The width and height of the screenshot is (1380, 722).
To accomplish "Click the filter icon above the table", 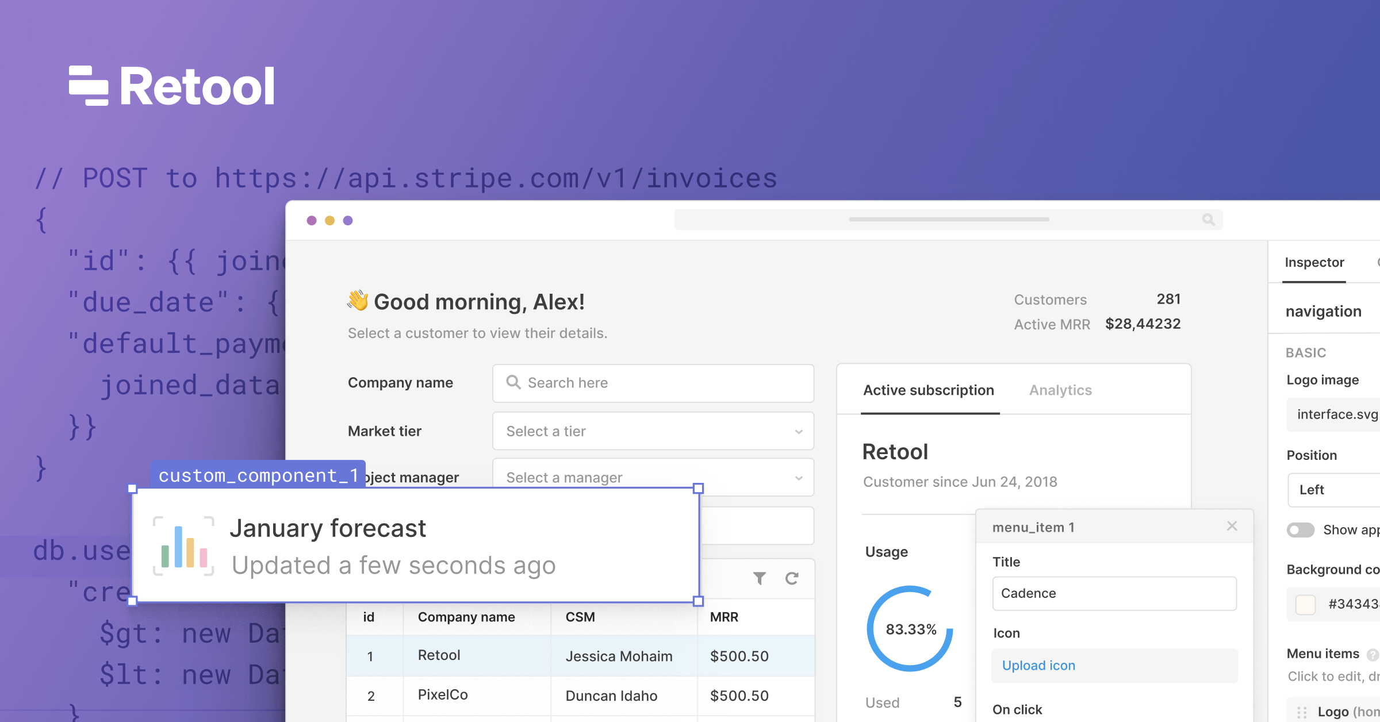I will [x=759, y=578].
